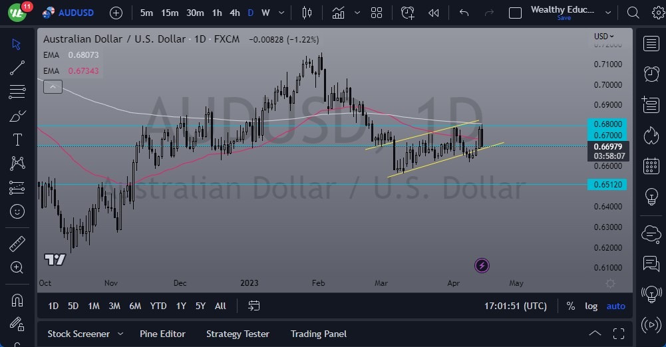The height and width of the screenshot is (347, 666).
Task: Open the public chats cloud icon
Action: (x=651, y=233)
